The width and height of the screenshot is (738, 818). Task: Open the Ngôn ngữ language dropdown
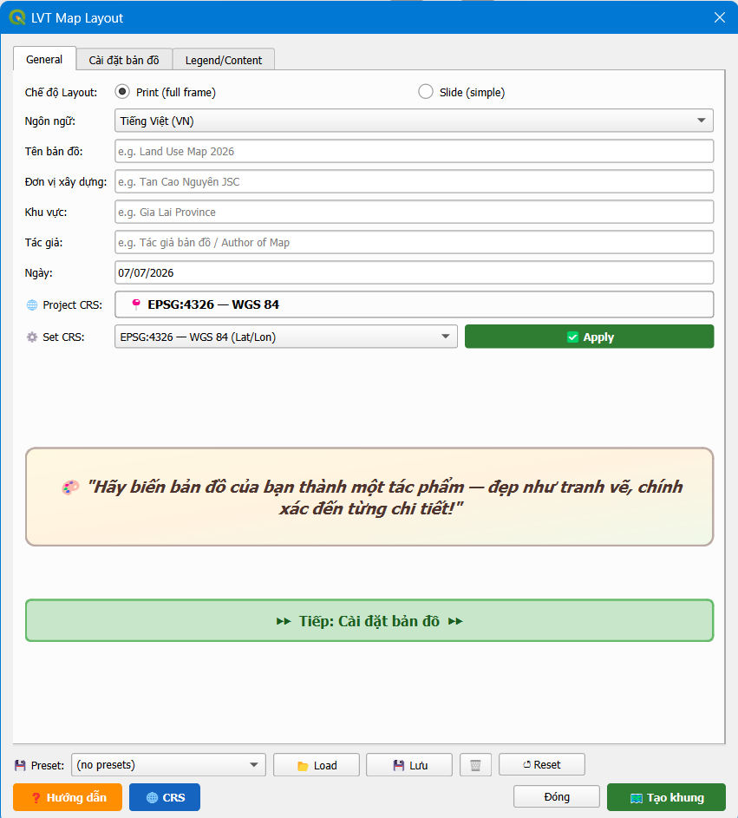click(415, 121)
